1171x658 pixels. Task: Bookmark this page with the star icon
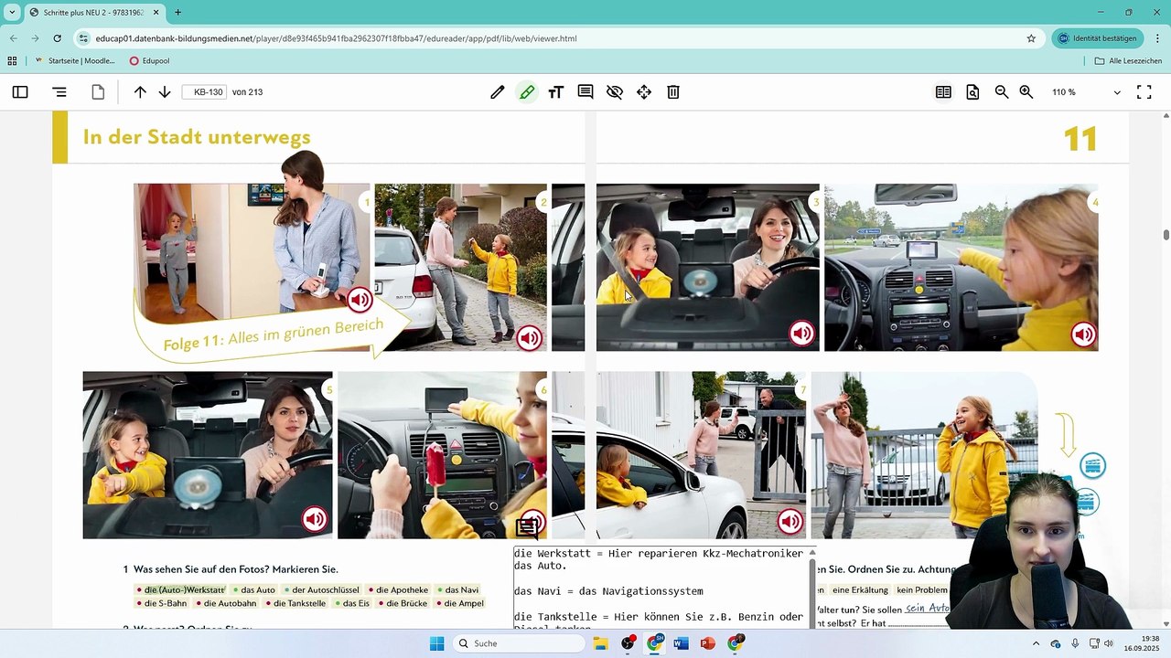(x=1031, y=38)
